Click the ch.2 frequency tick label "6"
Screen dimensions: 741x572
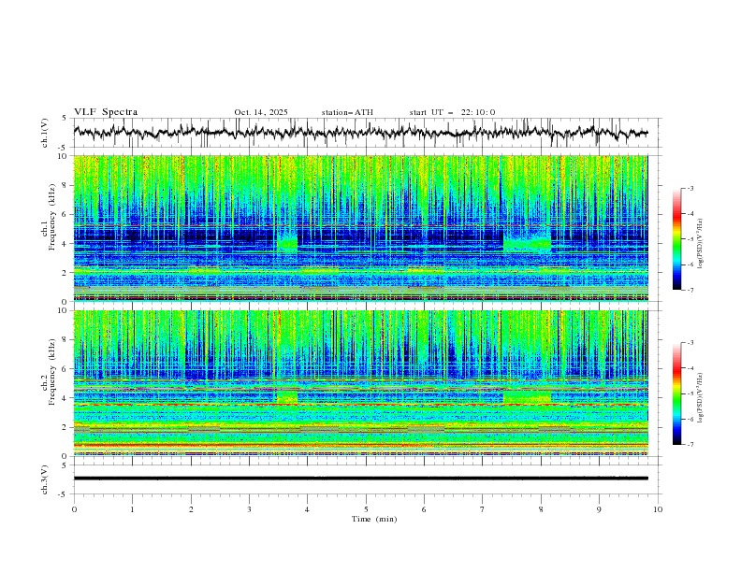(x=66, y=369)
